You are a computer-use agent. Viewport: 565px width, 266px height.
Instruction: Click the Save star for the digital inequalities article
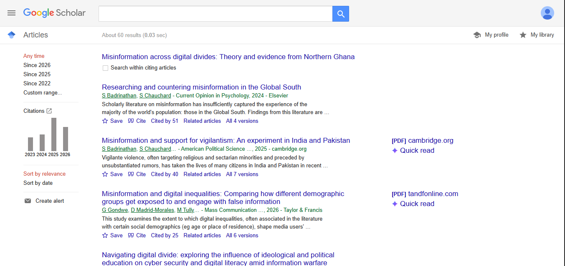click(x=105, y=235)
